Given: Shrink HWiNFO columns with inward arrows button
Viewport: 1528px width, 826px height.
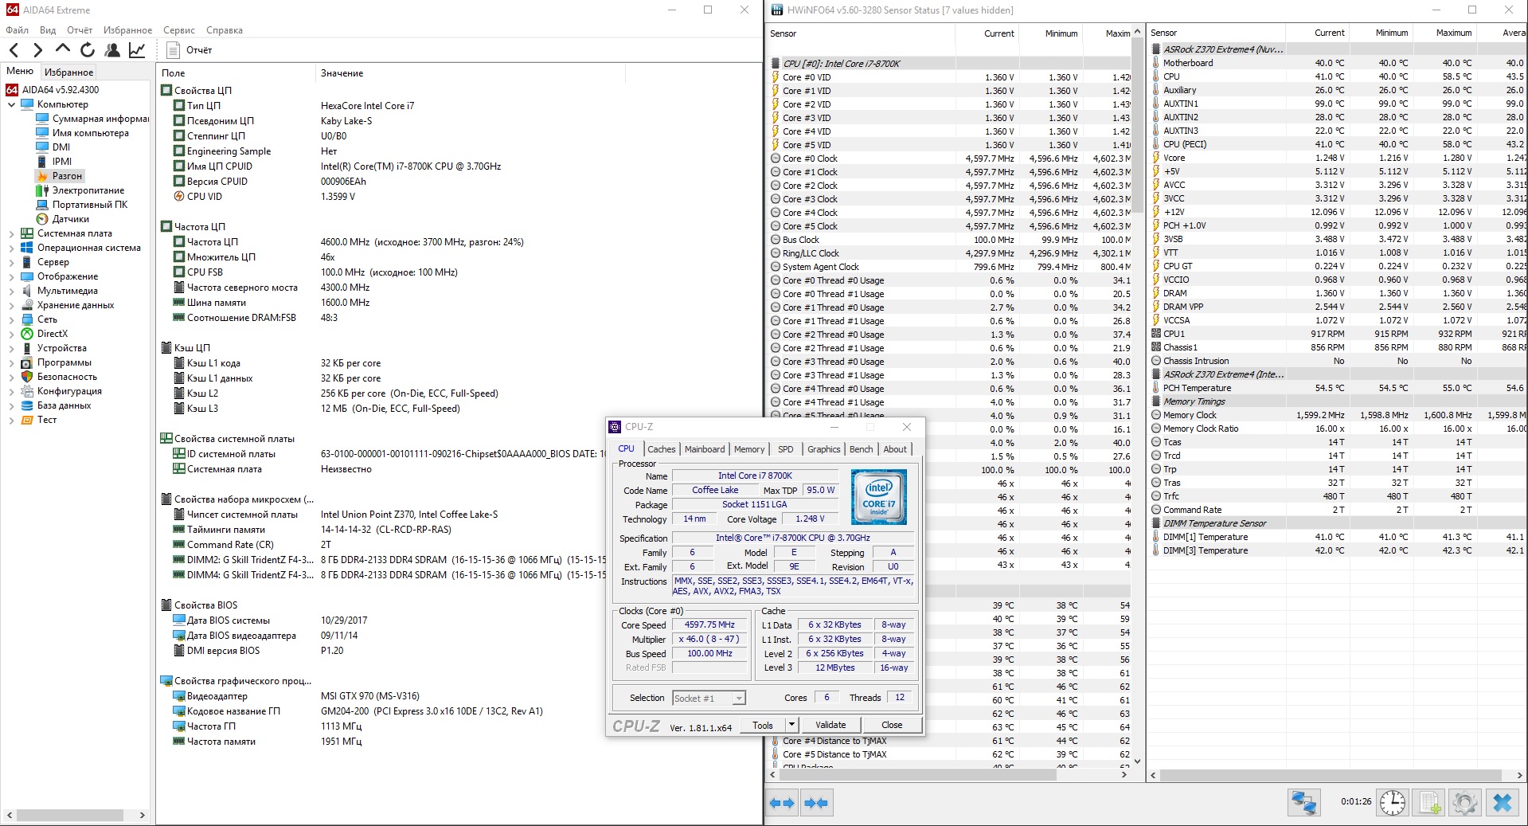Looking at the screenshot, I should pyautogui.click(x=816, y=803).
